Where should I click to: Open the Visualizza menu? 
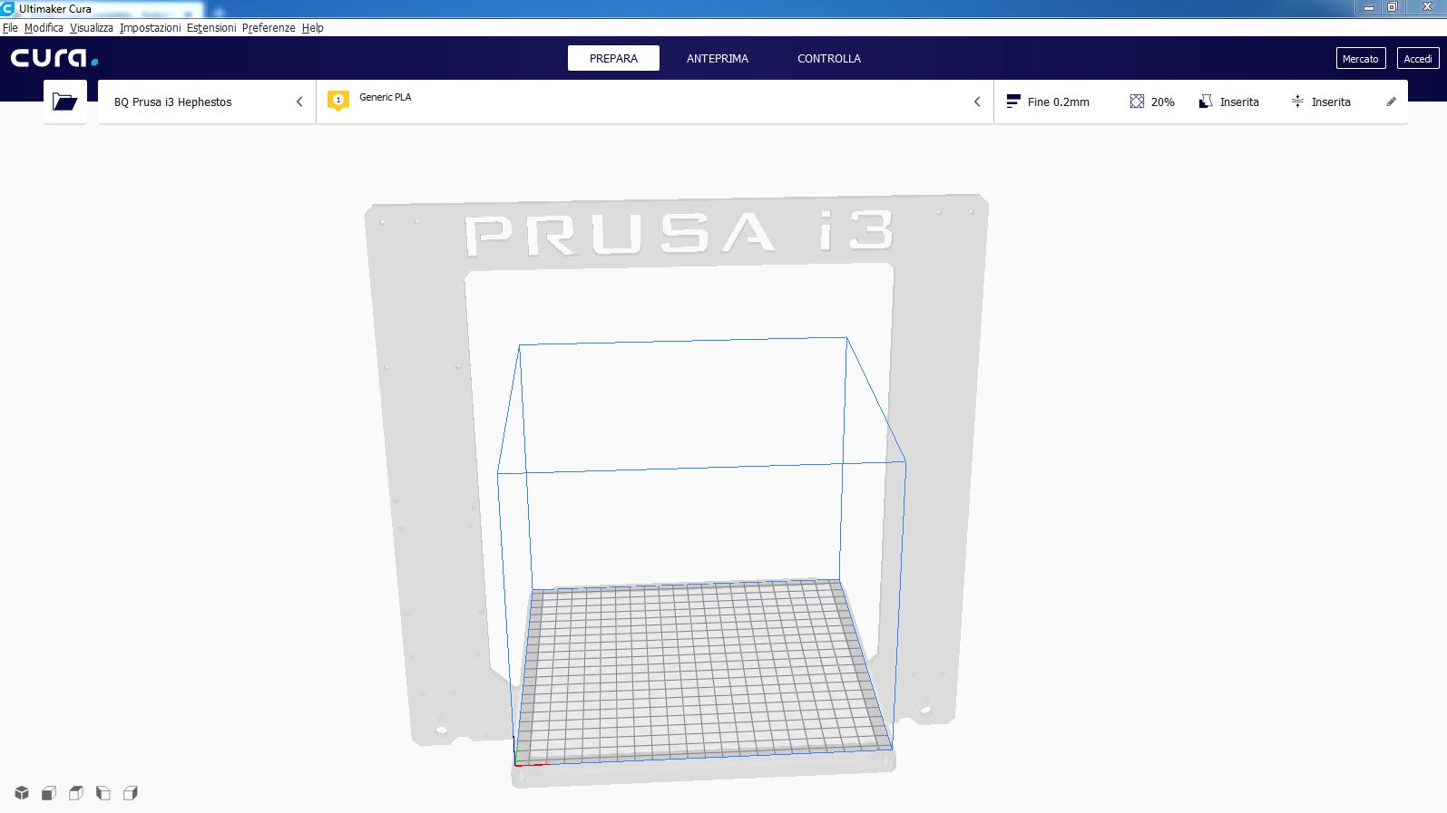coord(92,28)
